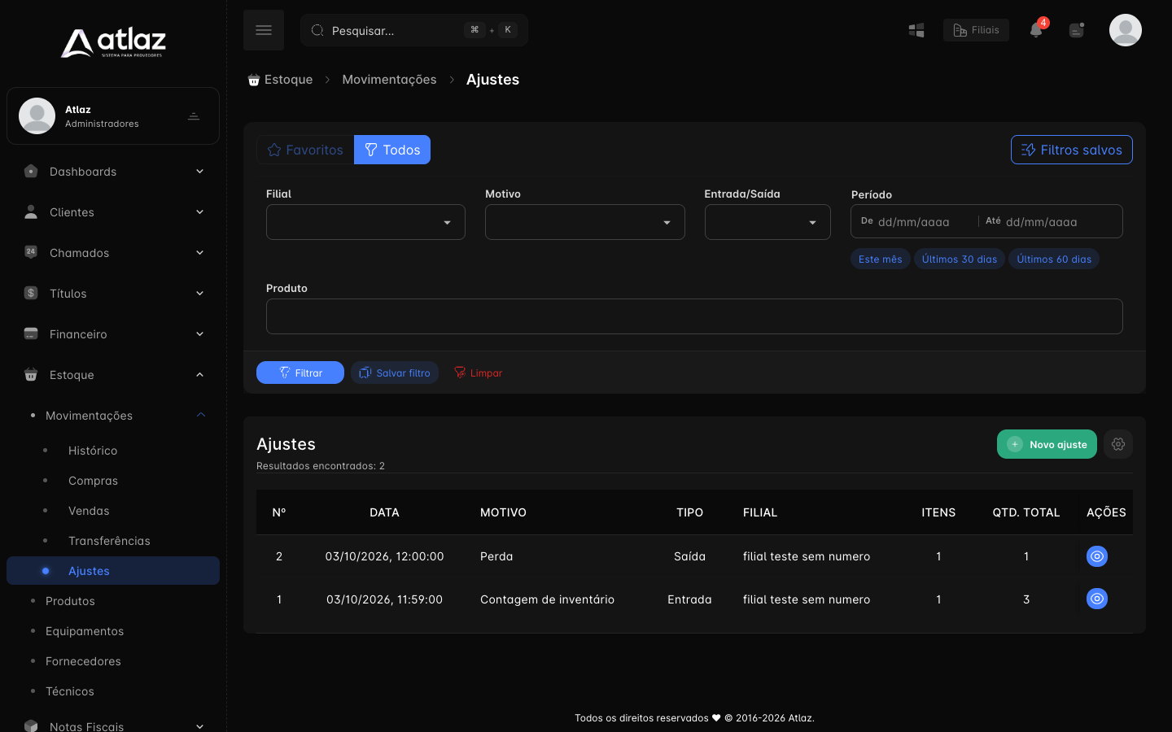Open the Motivo dropdown

[x=584, y=222]
